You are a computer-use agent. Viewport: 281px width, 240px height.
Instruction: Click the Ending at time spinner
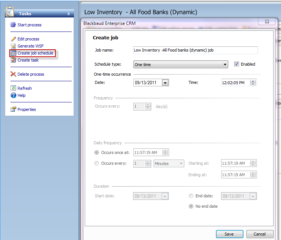[253, 175]
